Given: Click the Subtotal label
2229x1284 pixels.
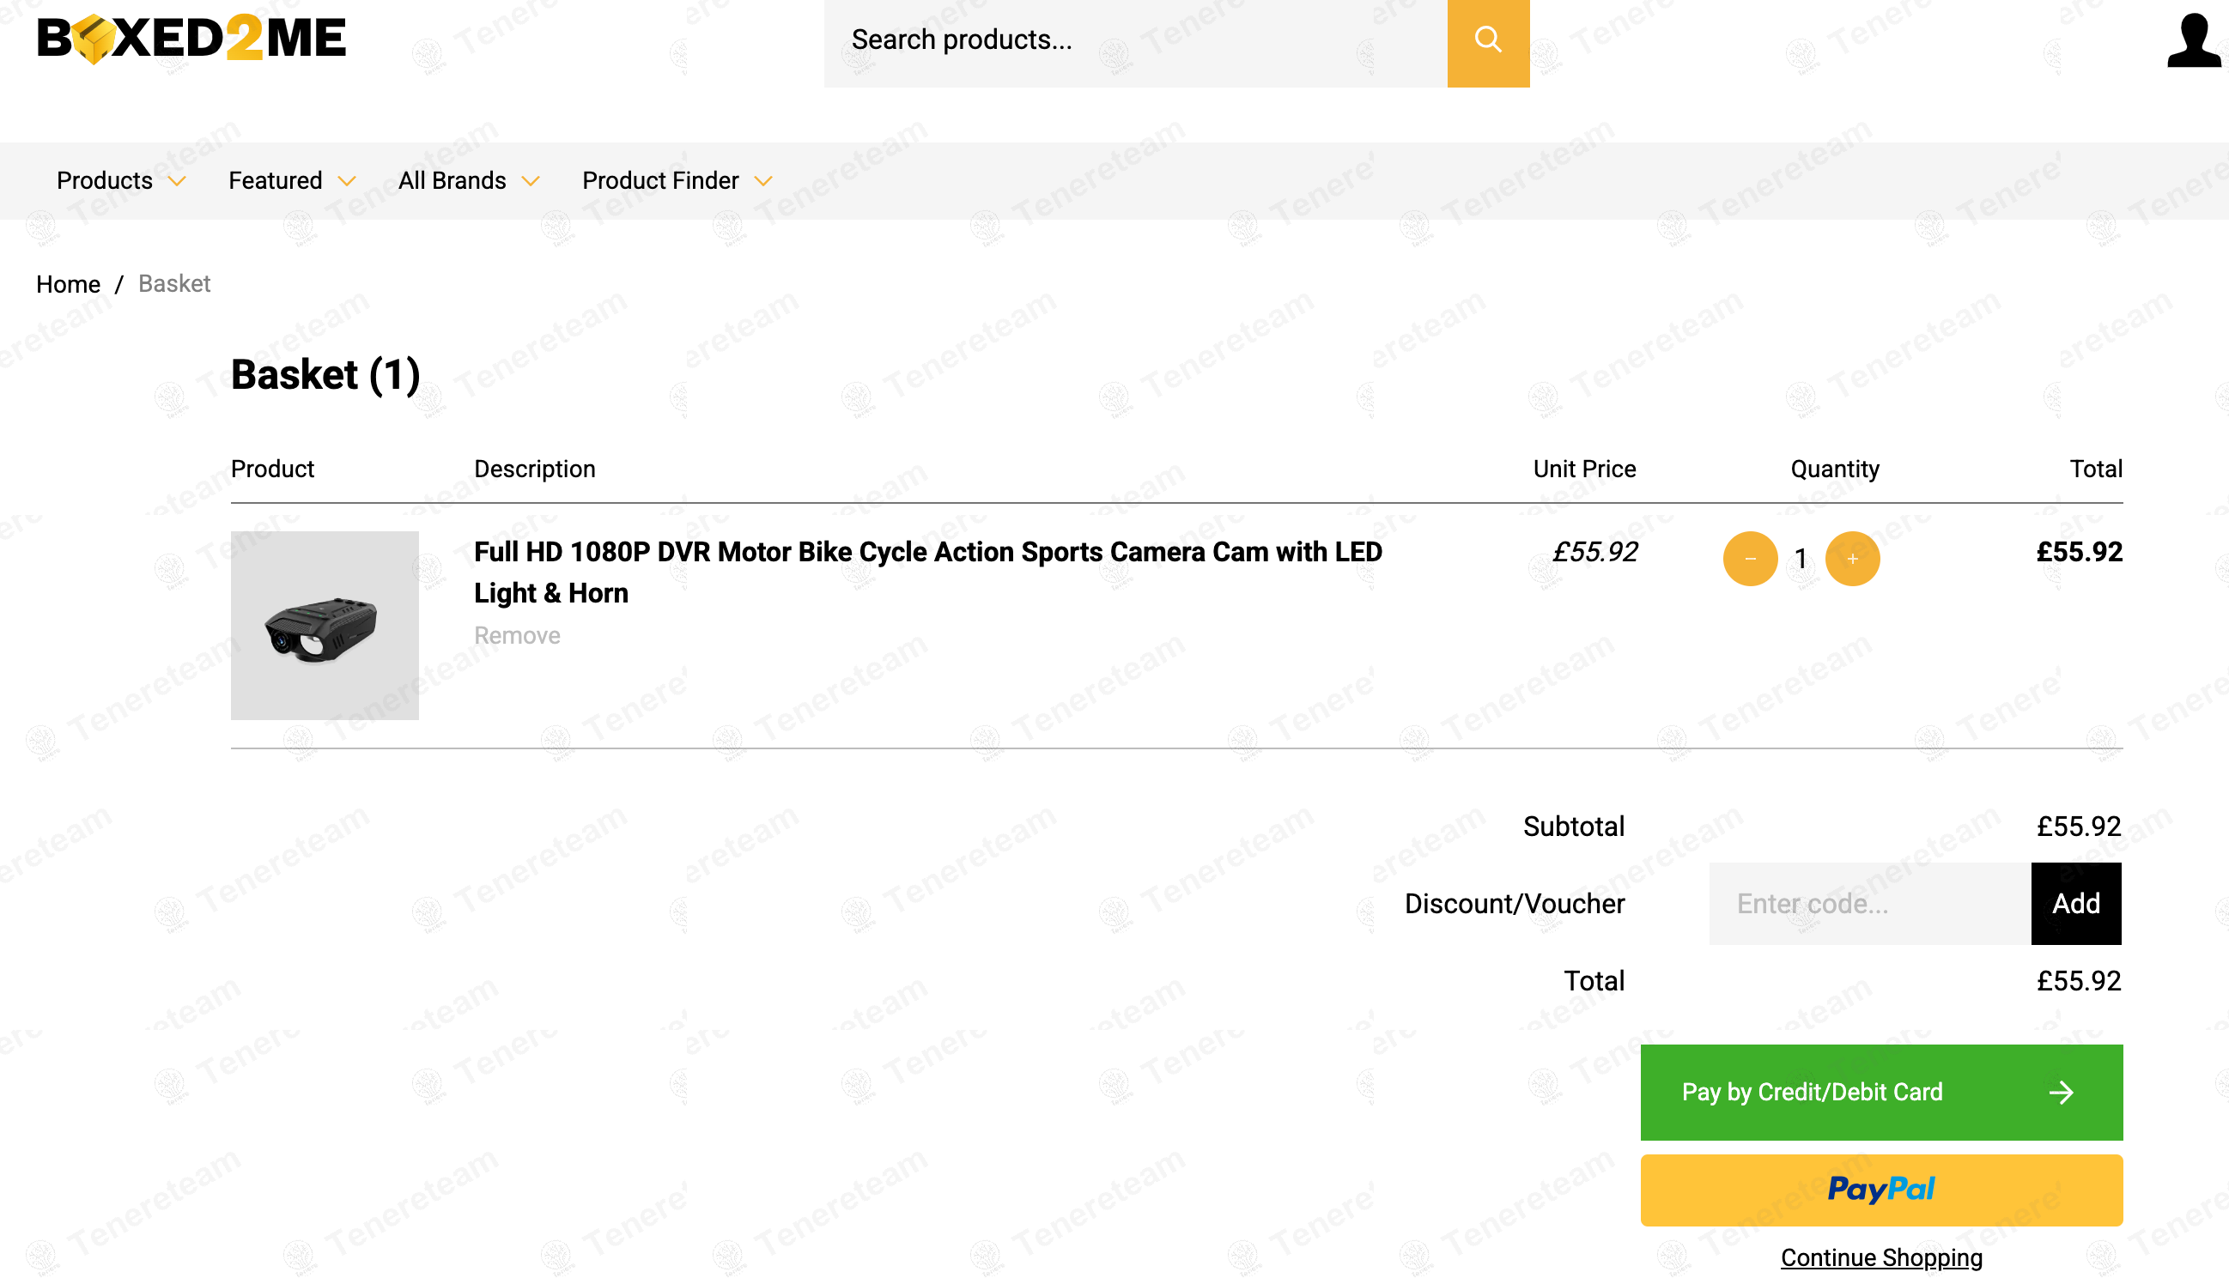Looking at the screenshot, I should (1574, 827).
